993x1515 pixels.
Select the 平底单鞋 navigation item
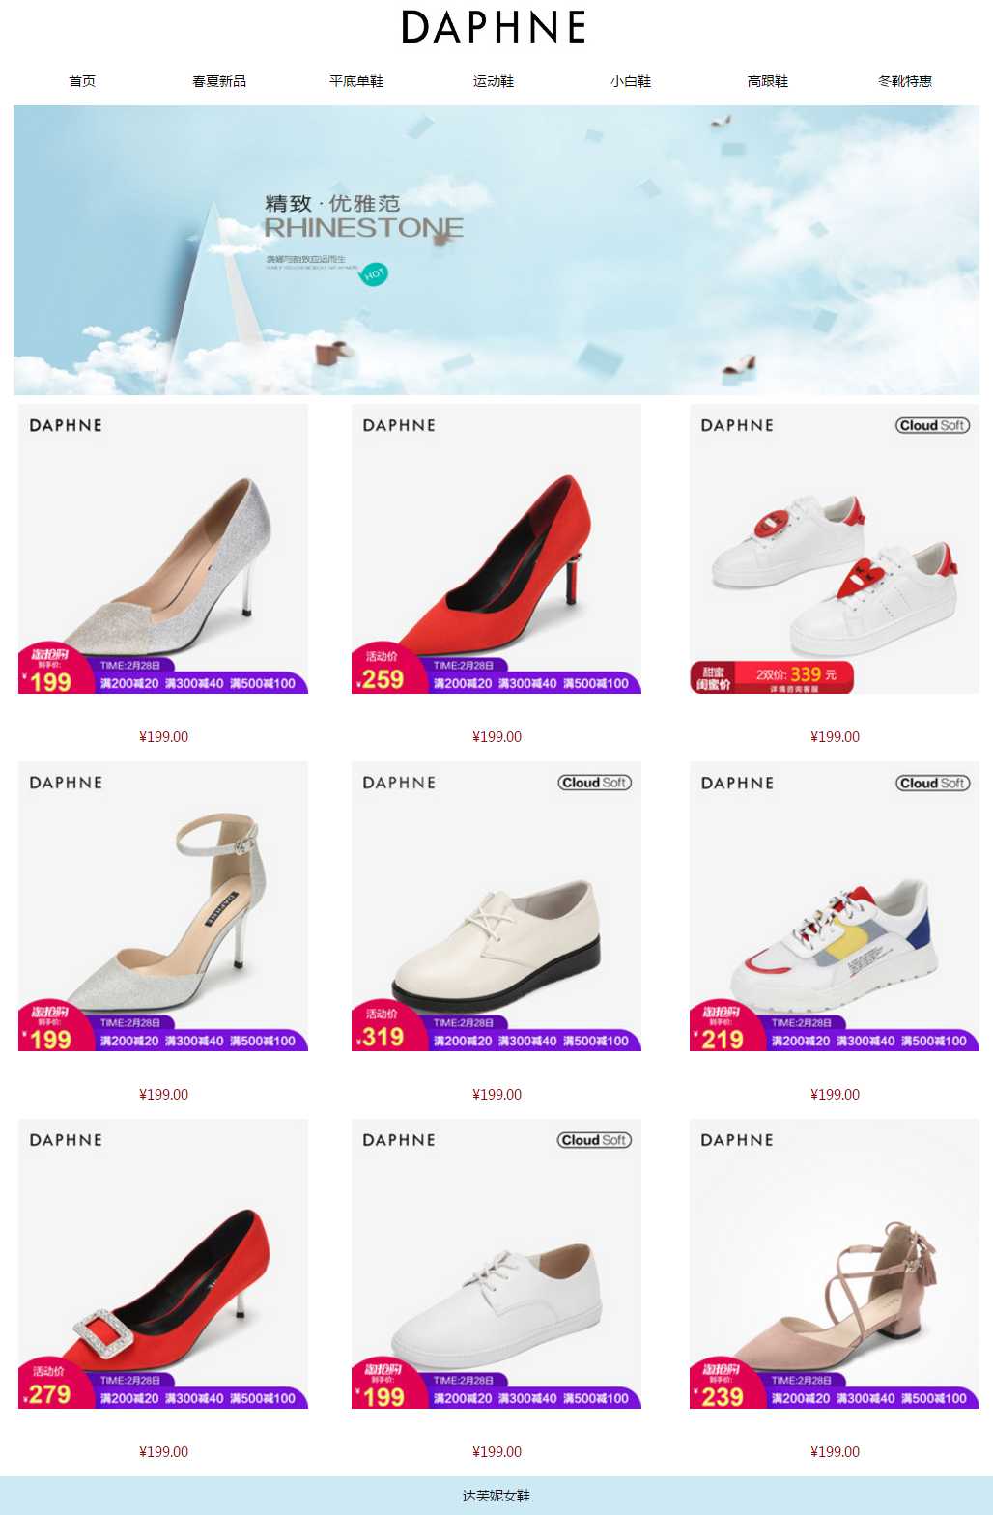click(x=356, y=81)
